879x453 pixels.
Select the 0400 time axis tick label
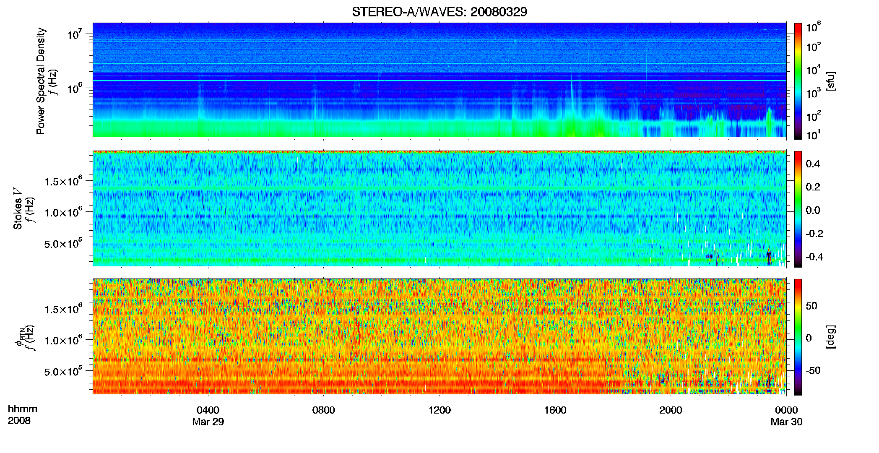pos(208,410)
